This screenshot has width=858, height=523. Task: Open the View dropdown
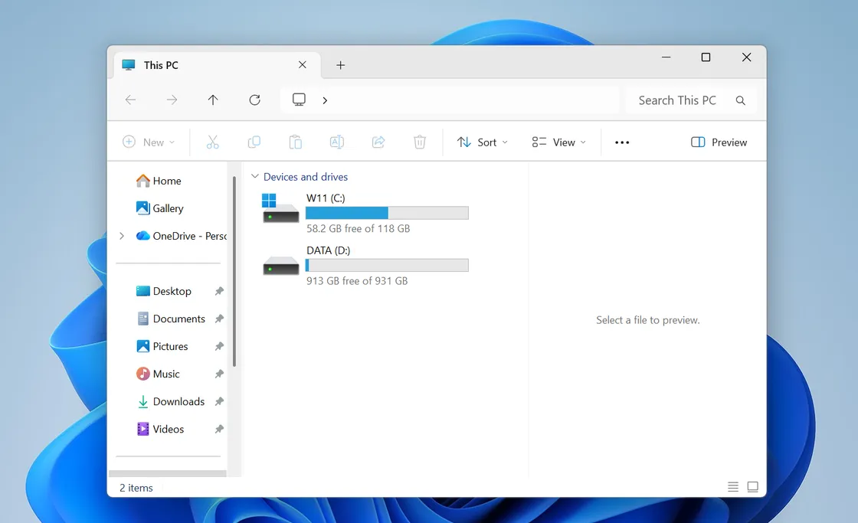558,142
